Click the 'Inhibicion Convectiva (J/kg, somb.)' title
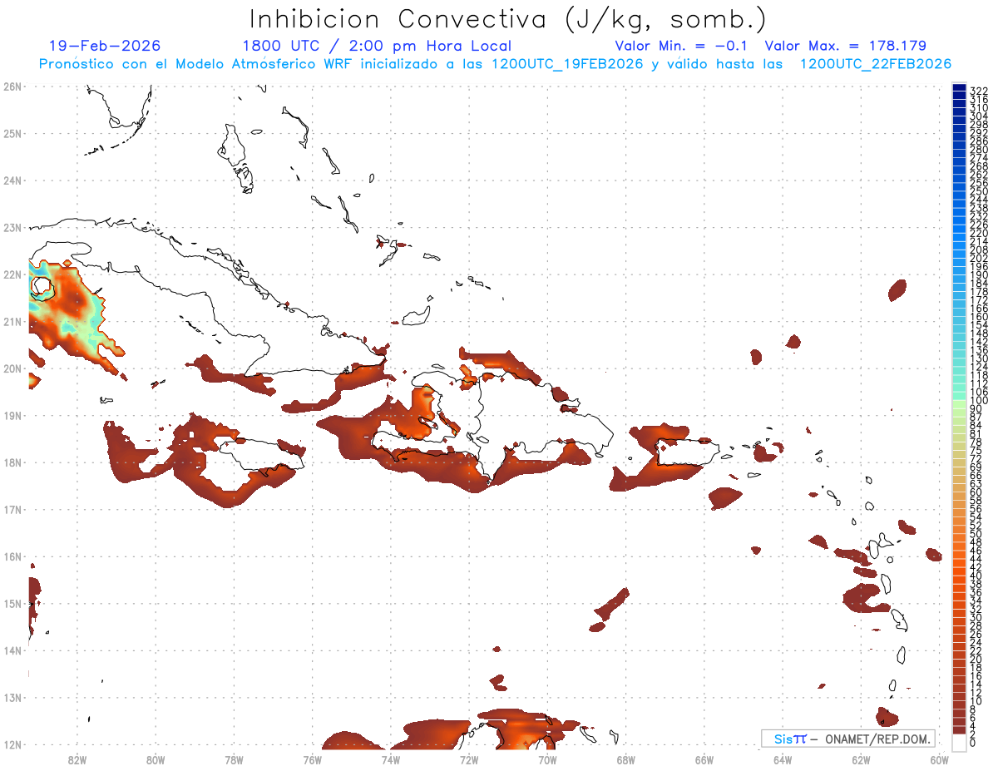Image resolution: width=998 pixels, height=771 pixels. [507, 19]
